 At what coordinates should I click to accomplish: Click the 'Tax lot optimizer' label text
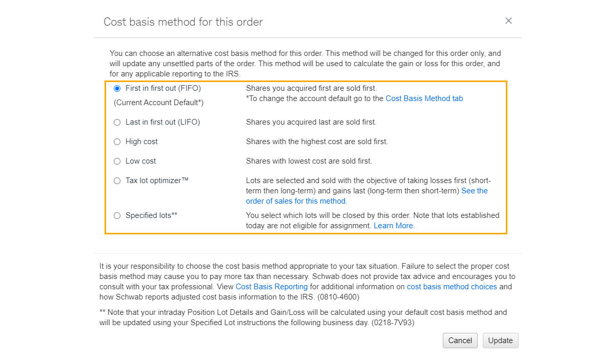pos(157,181)
